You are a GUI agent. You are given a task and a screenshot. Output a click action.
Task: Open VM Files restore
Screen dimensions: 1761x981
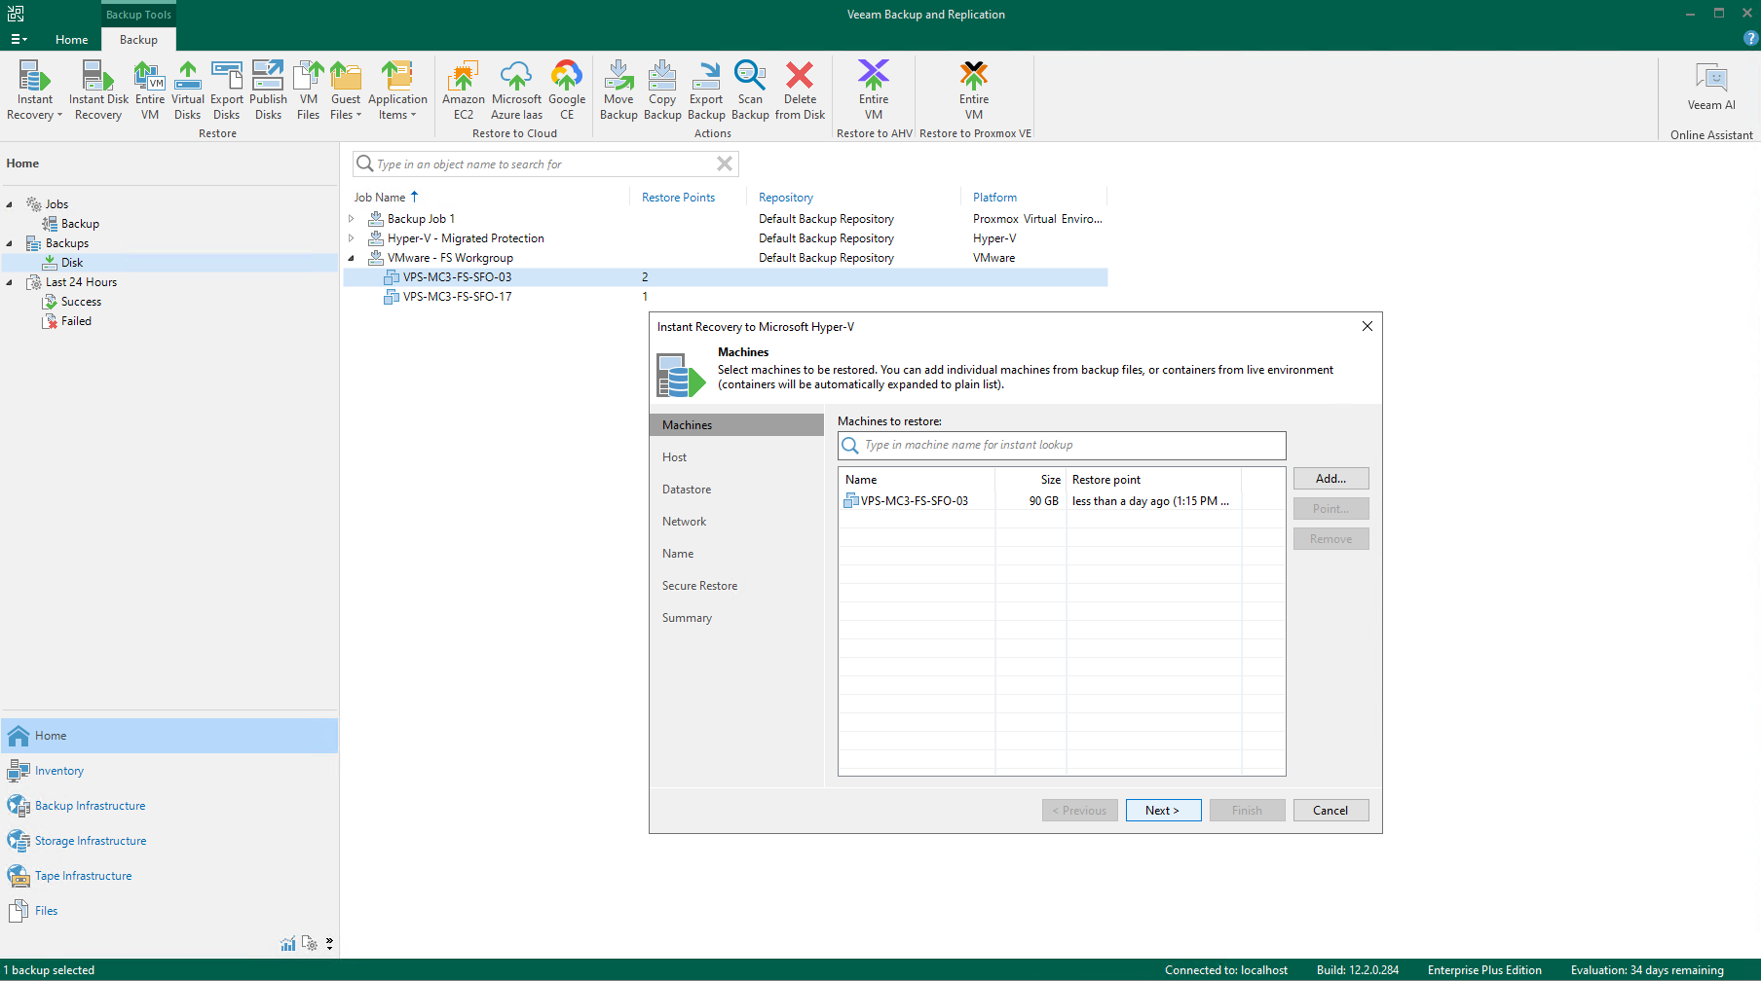[309, 90]
